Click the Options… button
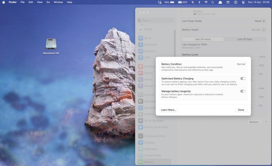272x166 pixels. tap(255, 122)
